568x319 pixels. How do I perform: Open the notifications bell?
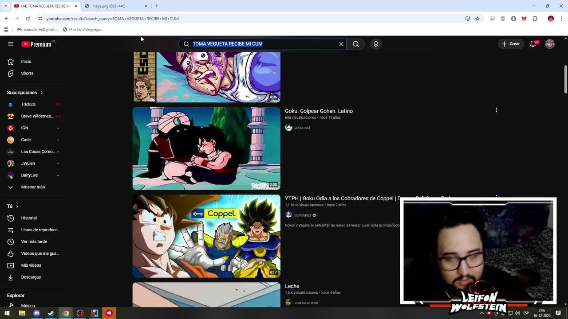[x=533, y=44]
